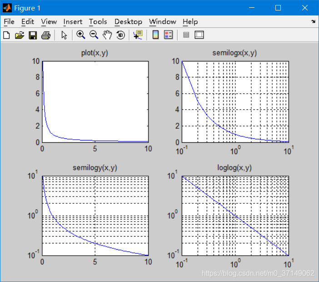Open the Help menu
Viewport: 319px width, 282px height.
pyautogui.click(x=190, y=21)
